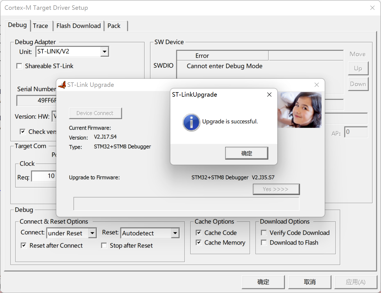Open the Flash Download tab
The width and height of the screenshot is (381, 293).
78,26
